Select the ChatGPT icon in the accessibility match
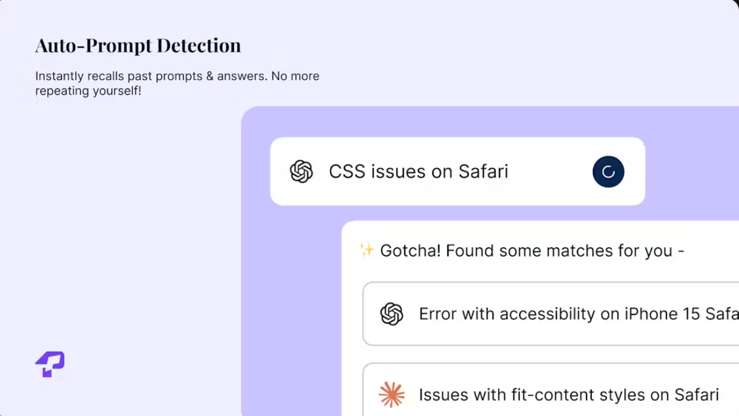This screenshot has height=416, width=739. [x=391, y=314]
